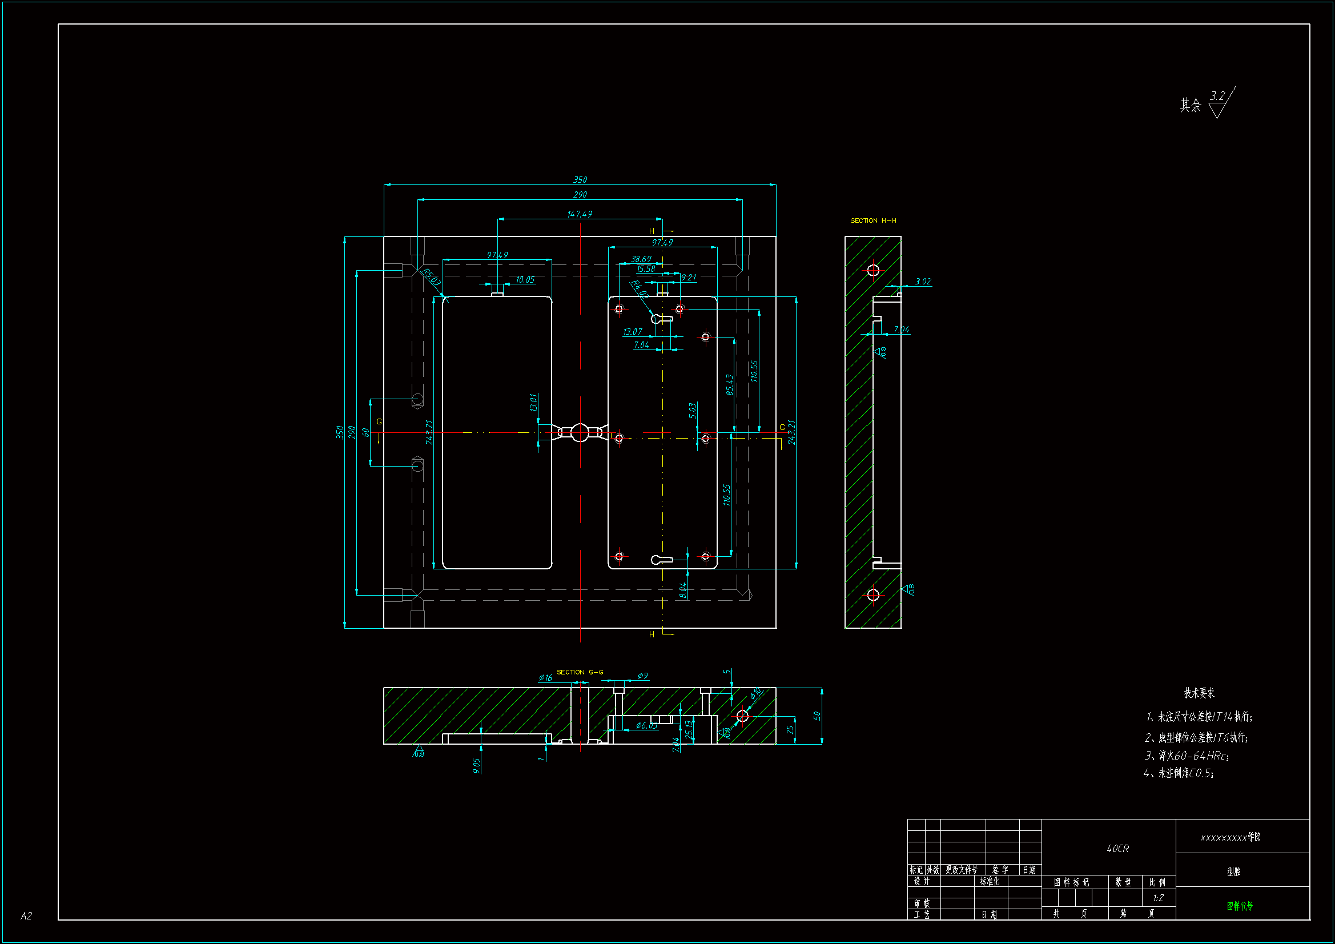
Task: Click the surface roughness 3.2 symbol
Action: (1217, 102)
